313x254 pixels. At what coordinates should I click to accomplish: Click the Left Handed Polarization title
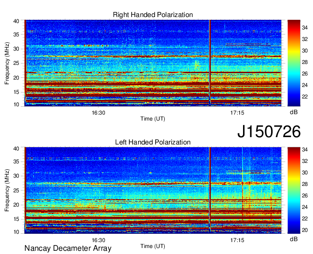pyautogui.click(x=153, y=142)
